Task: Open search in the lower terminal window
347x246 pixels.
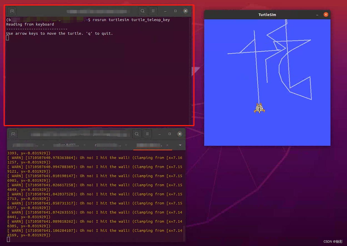Action: (x=137, y=134)
